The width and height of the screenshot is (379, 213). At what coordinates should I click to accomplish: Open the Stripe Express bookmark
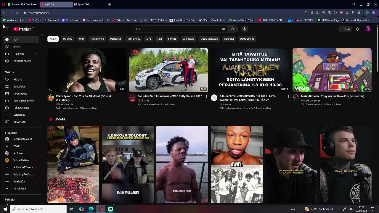[x=71, y=20]
